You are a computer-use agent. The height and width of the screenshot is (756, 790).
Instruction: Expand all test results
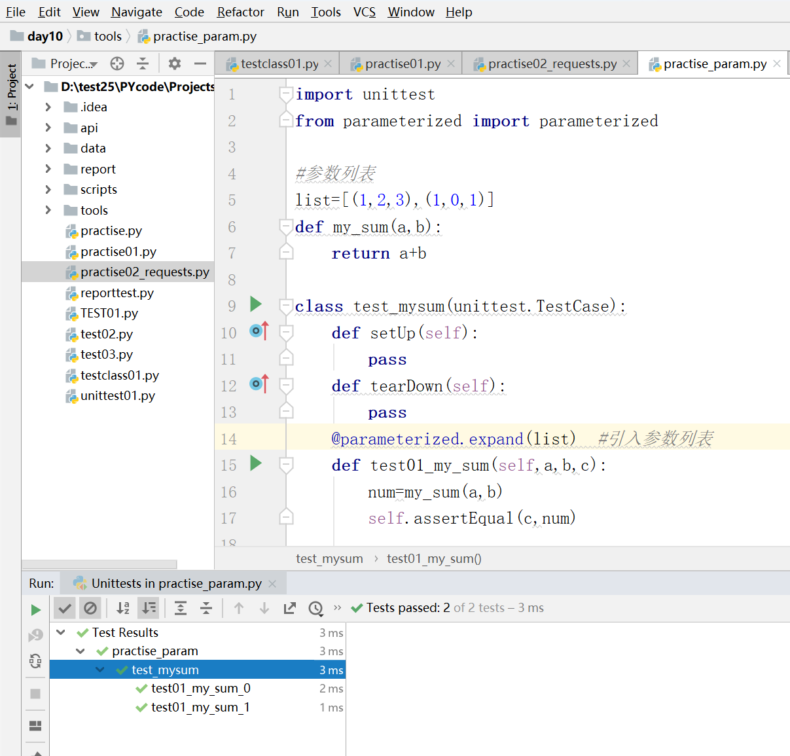[181, 608]
